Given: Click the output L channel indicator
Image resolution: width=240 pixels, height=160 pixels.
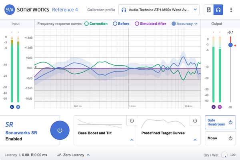Looking at the screenshot, I should point(214,107).
